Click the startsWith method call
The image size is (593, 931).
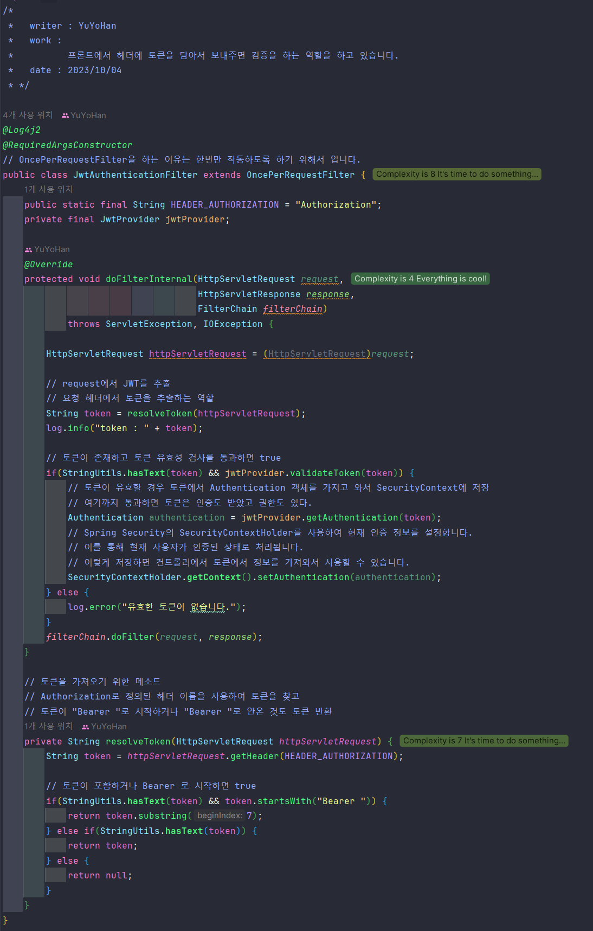tap(285, 801)
